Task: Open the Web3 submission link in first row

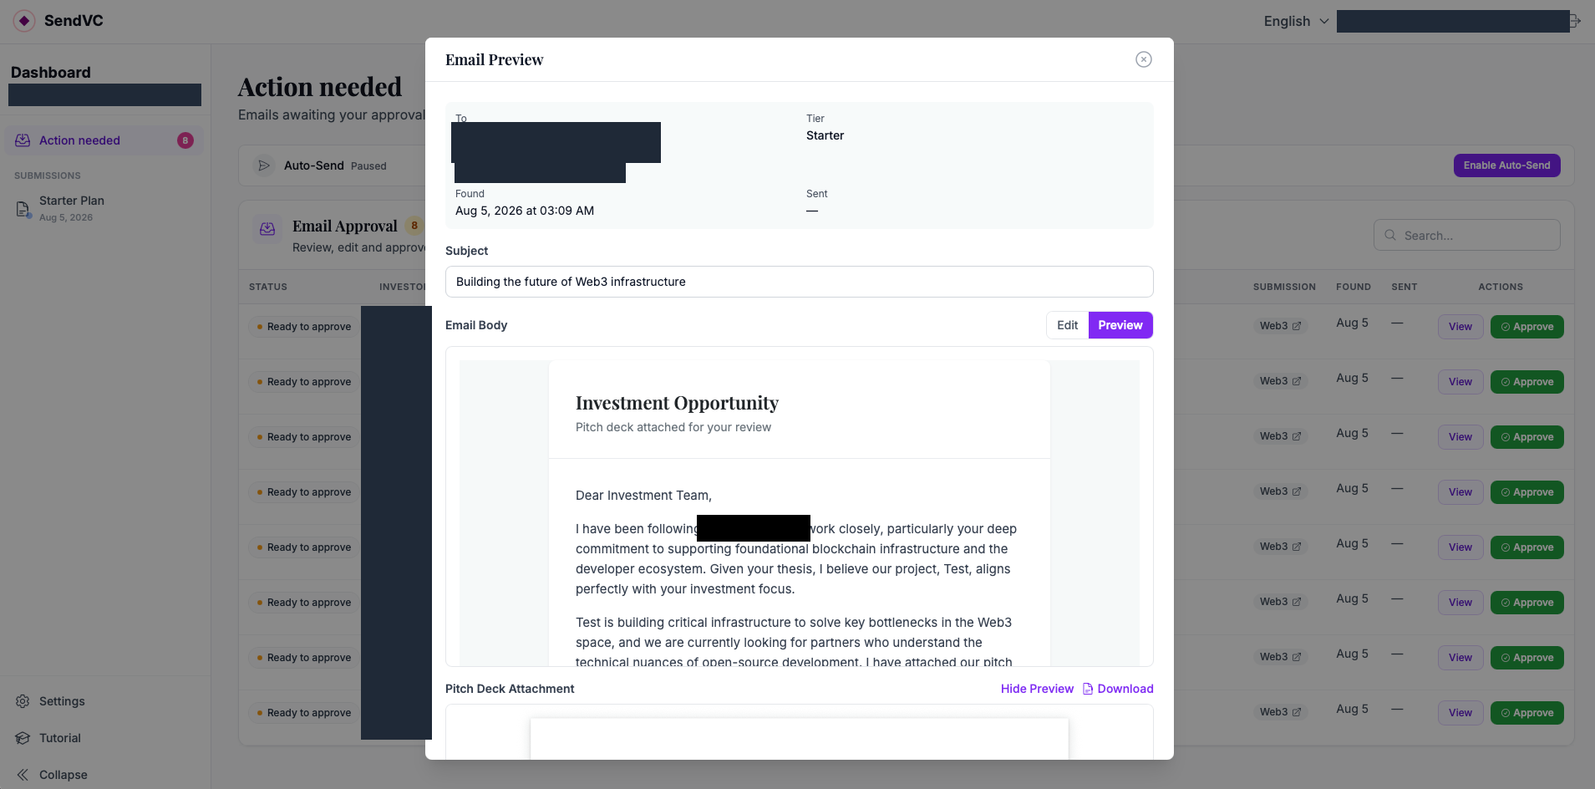Action: point(1280,326)
